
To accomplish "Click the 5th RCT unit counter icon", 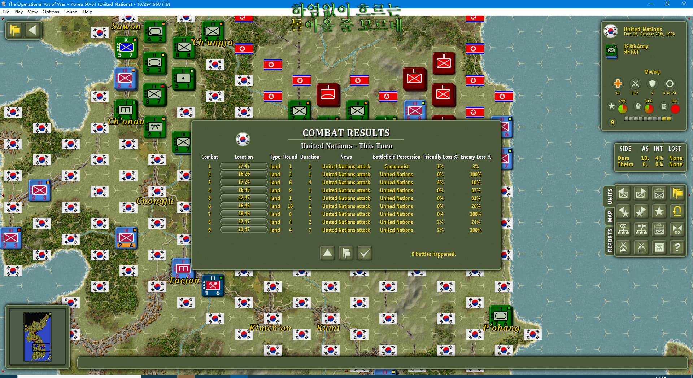I will click(x=611, y=50).
